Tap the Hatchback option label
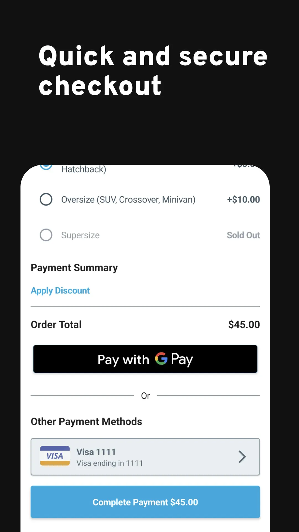The image size is (299, 532). click(x=84, y=169)
